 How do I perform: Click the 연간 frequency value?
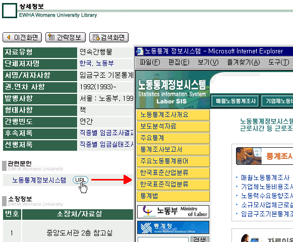pyautogui.click(x=86, y=121)
